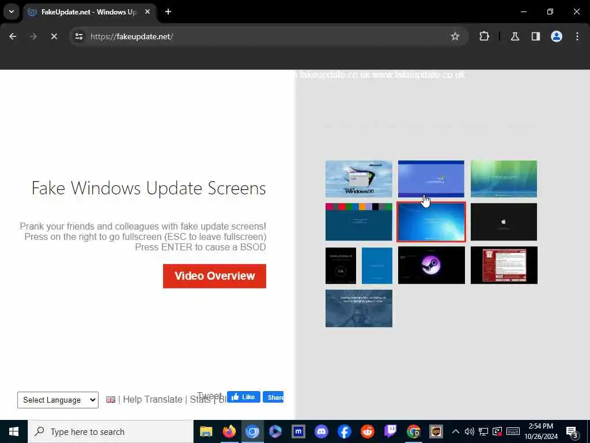
Task: Choose the Steam logo update thumbnail
Action: 431,265
